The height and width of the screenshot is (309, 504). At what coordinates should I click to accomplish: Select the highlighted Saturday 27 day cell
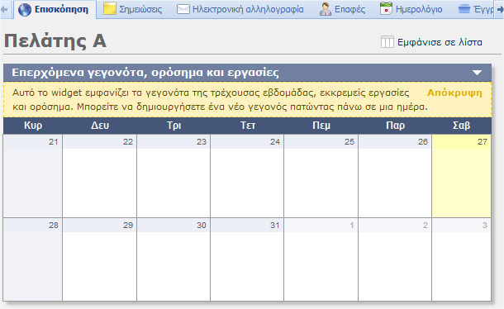[461, 176]
